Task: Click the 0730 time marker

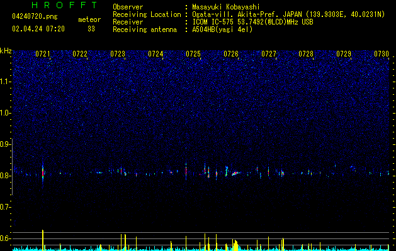Action: (x=382, y=54)
